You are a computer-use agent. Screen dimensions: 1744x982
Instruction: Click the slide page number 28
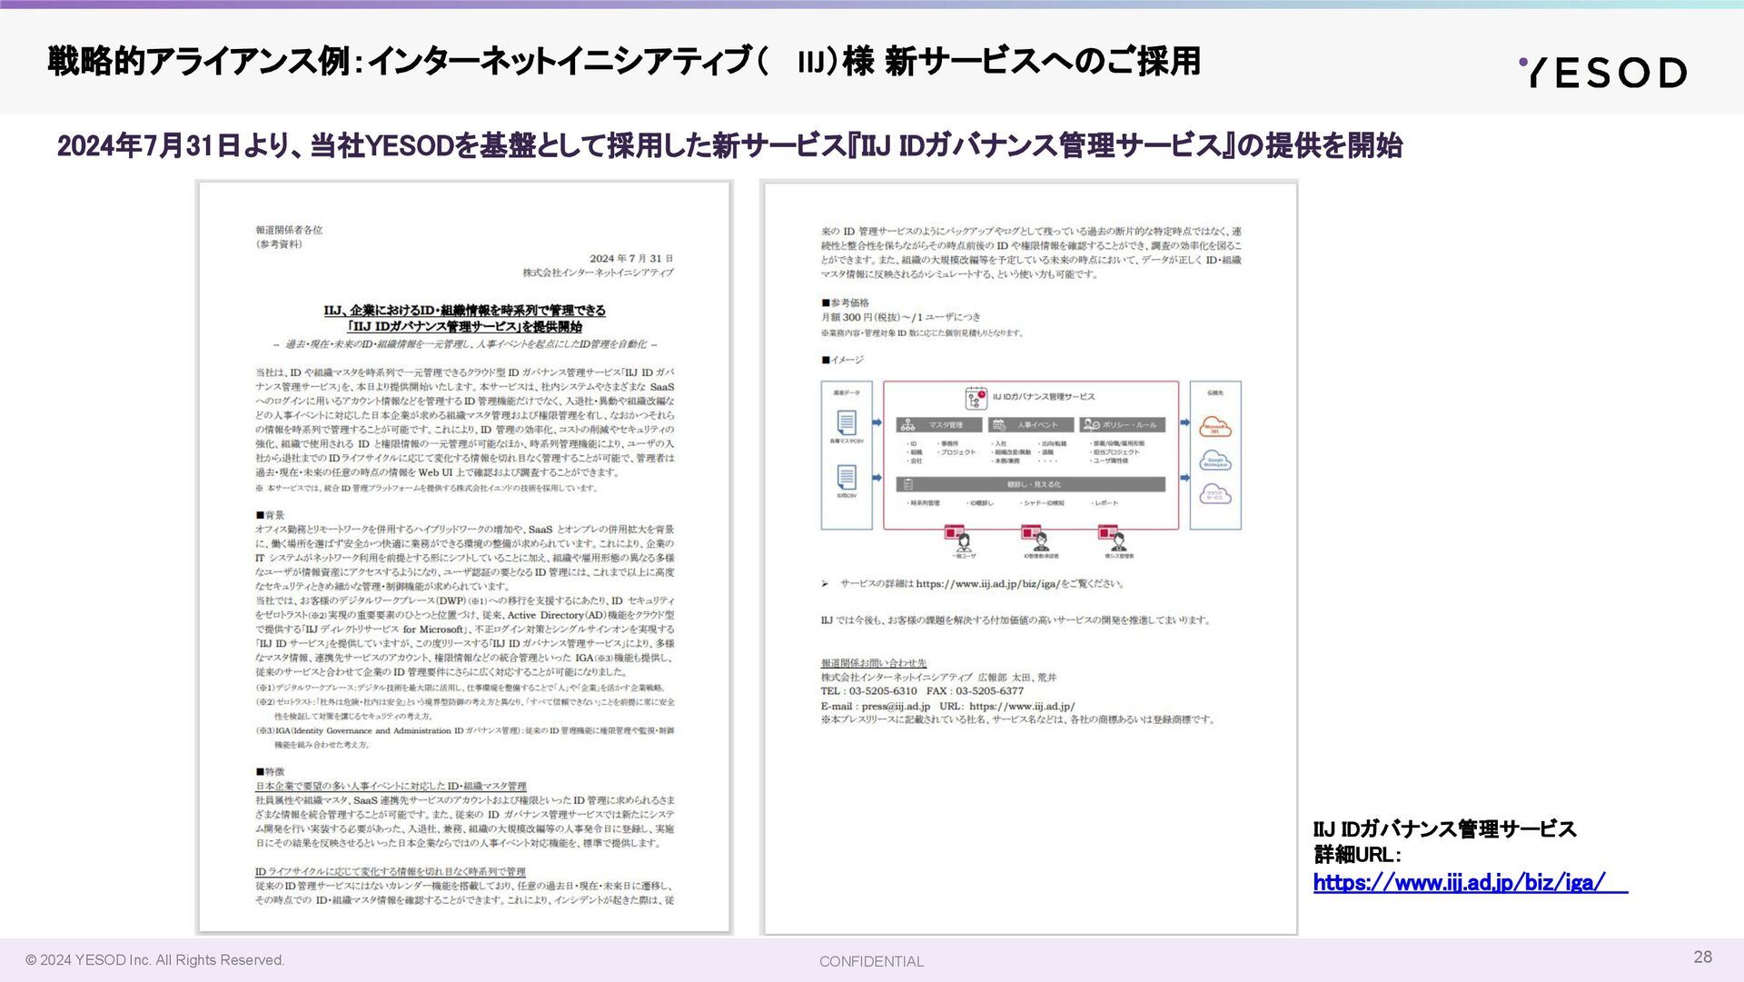pyautogui.click(x=1702, y=957)
